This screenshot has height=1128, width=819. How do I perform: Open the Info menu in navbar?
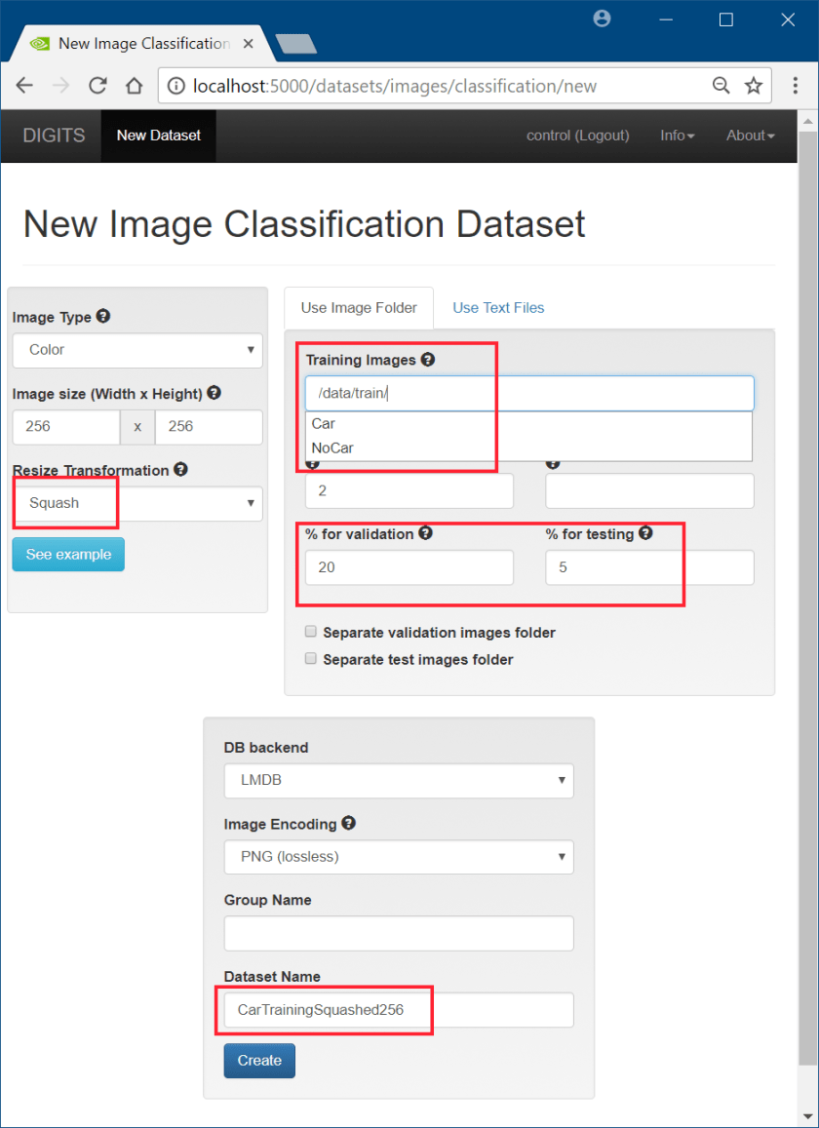(x=677, y=136)
